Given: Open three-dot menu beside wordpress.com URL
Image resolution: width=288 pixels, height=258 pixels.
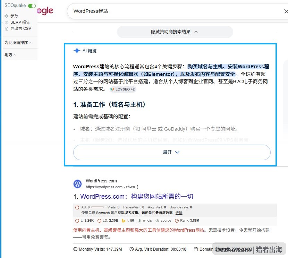Looking at the screenshot, I should (137, 187).
